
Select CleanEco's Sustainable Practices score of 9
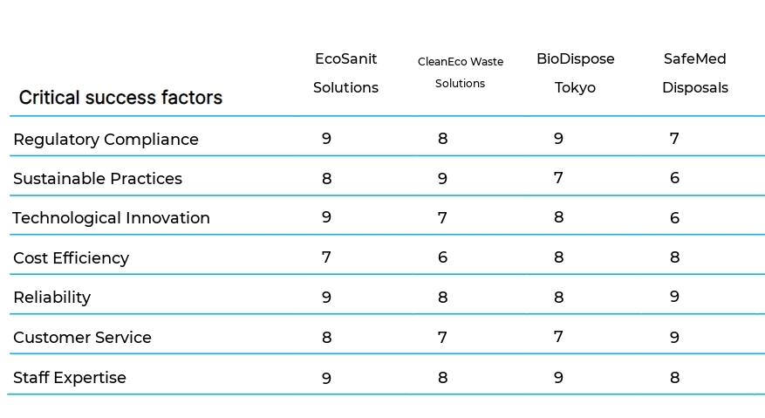442,179
